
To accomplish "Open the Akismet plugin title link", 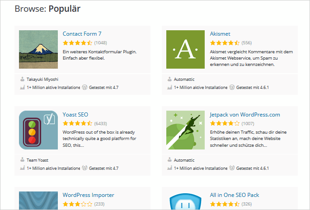I will point(220,34).
